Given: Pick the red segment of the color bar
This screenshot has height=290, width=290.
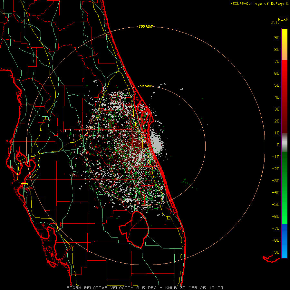Looking at the screenshot, I should click(x=285, y=97).
